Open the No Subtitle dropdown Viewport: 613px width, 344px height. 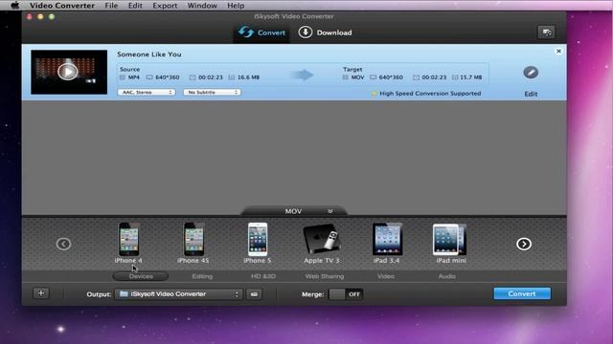212,93
